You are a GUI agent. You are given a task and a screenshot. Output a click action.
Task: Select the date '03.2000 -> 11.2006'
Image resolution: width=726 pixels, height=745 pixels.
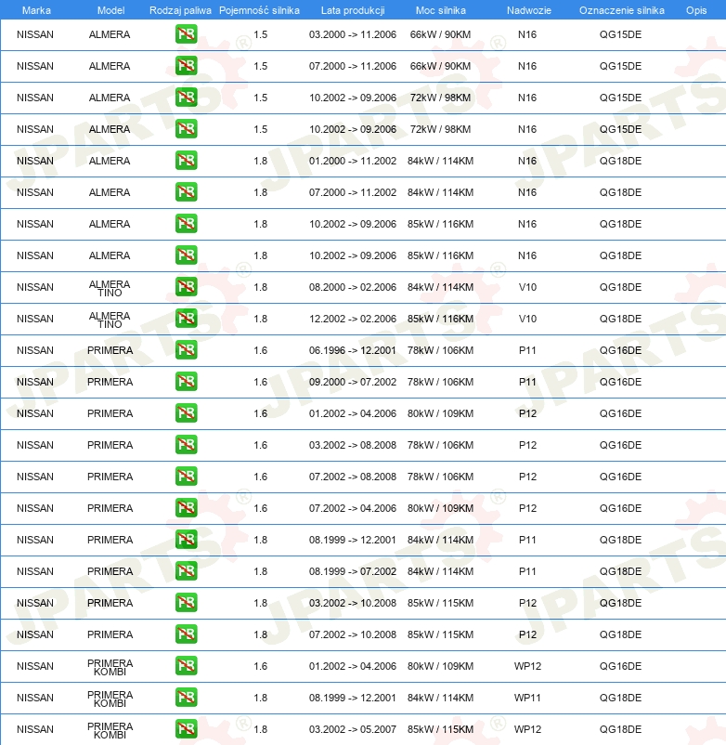click(x=353, y=34)
